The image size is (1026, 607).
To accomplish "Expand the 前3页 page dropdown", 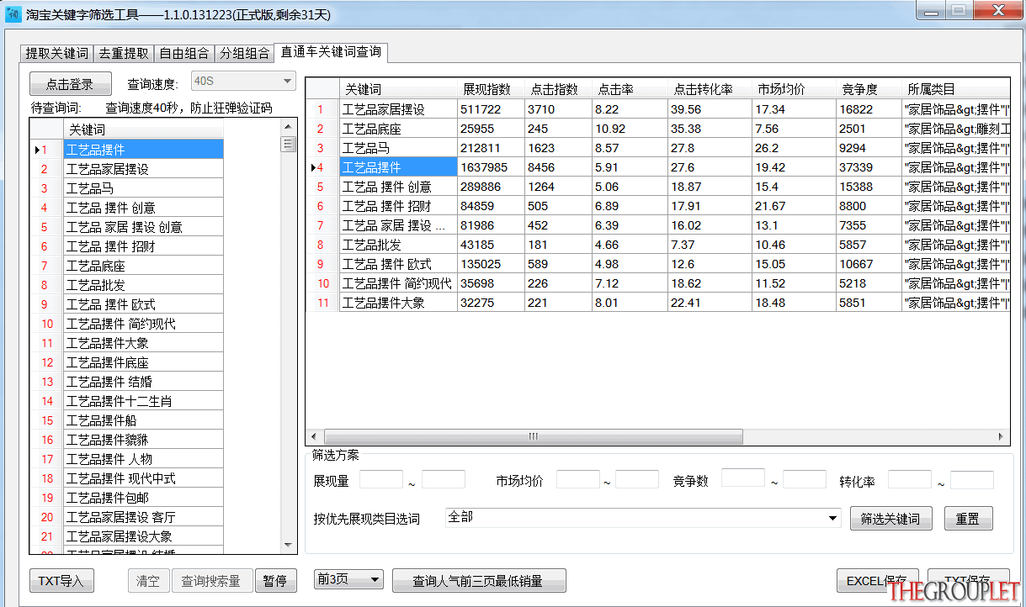I will 348,579.
